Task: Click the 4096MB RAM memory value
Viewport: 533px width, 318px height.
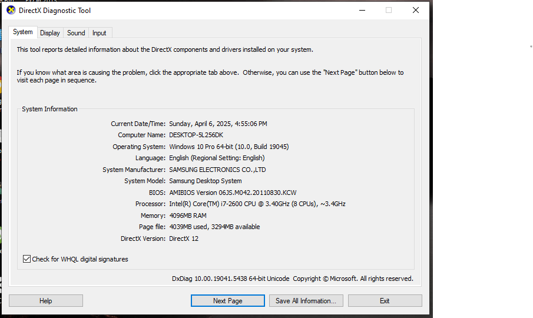Action: coord(188,216)
